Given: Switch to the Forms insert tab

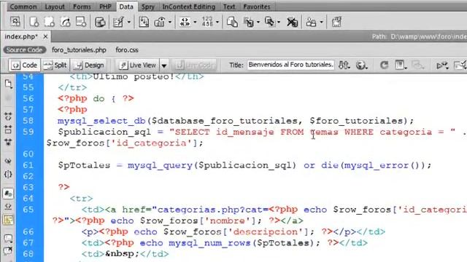Looking at the screenshot, I should [82, 7].
